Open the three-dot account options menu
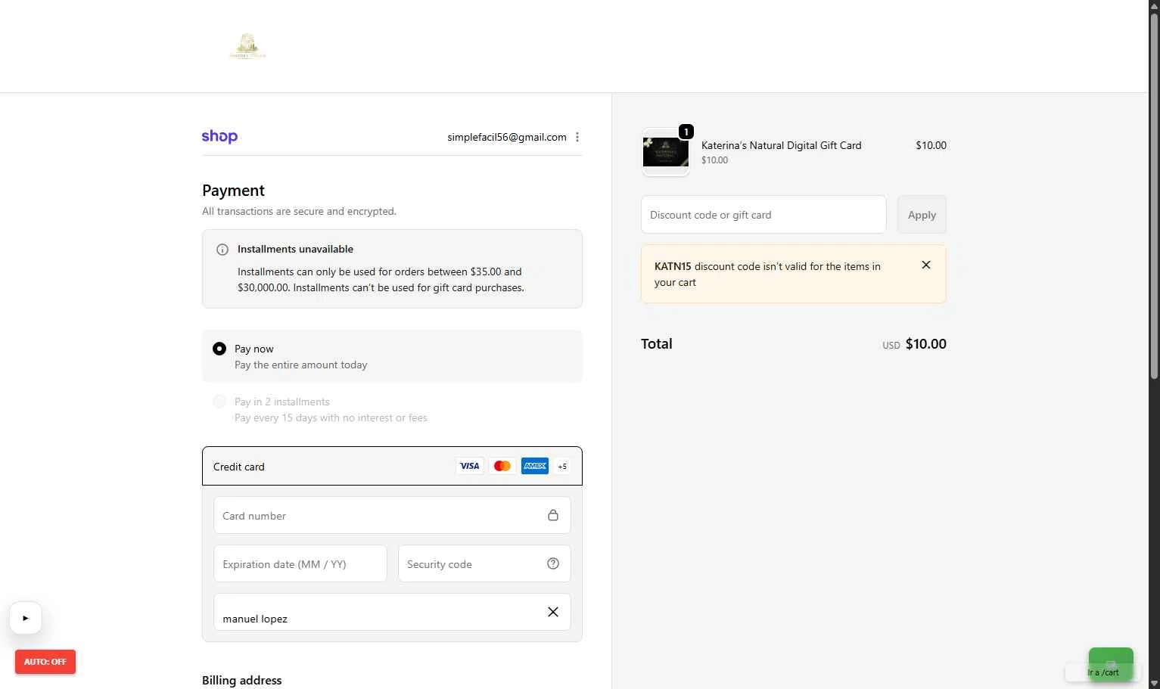 tap(577, 137)
